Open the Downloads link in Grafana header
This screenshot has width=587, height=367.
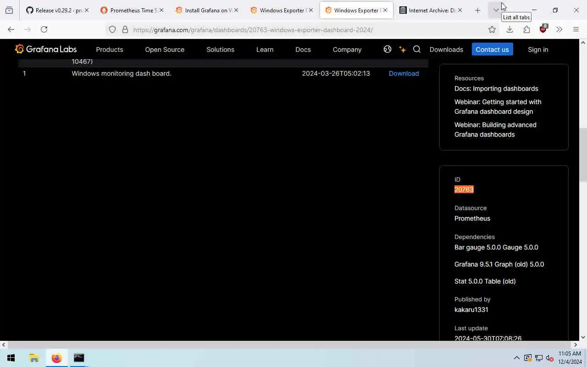tap(446, 50)
